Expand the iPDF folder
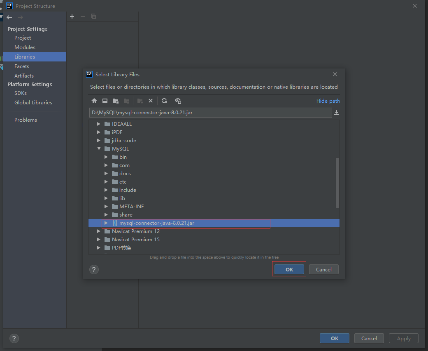Image resolution: width=428 pixels, height=351 pixels. [98, 132]
